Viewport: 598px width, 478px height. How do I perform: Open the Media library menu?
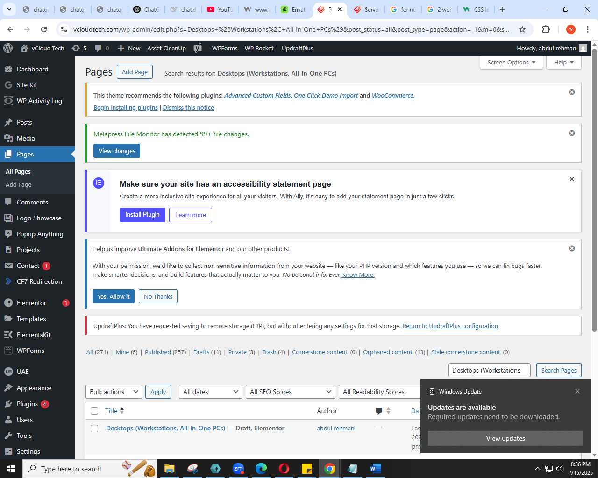tap(26, 138)
